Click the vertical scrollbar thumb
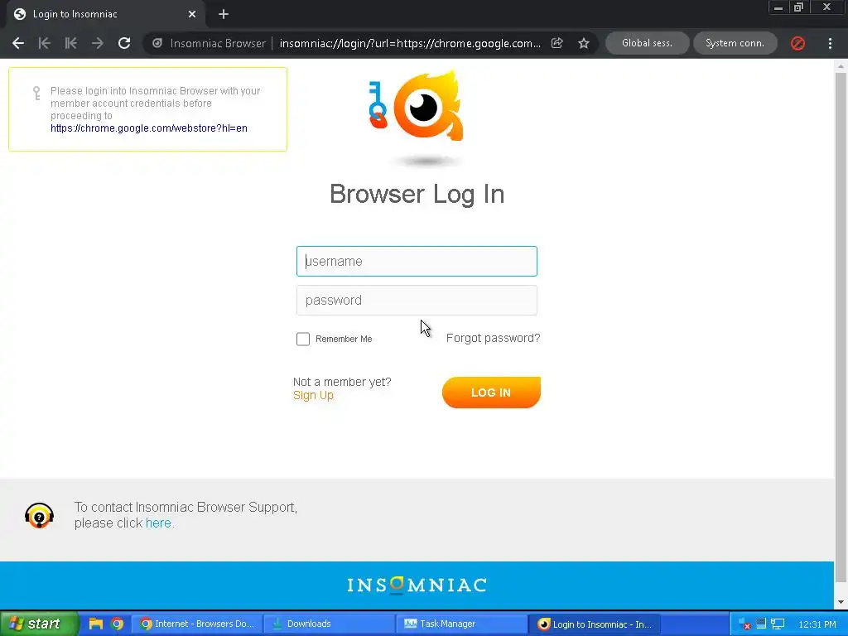Viewport: 848px width, 636px height. click(x=841, y=328)
